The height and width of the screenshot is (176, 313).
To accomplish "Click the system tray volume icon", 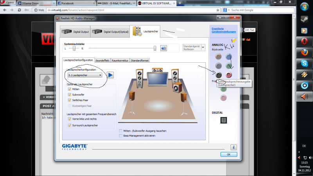I will point(311,158).
